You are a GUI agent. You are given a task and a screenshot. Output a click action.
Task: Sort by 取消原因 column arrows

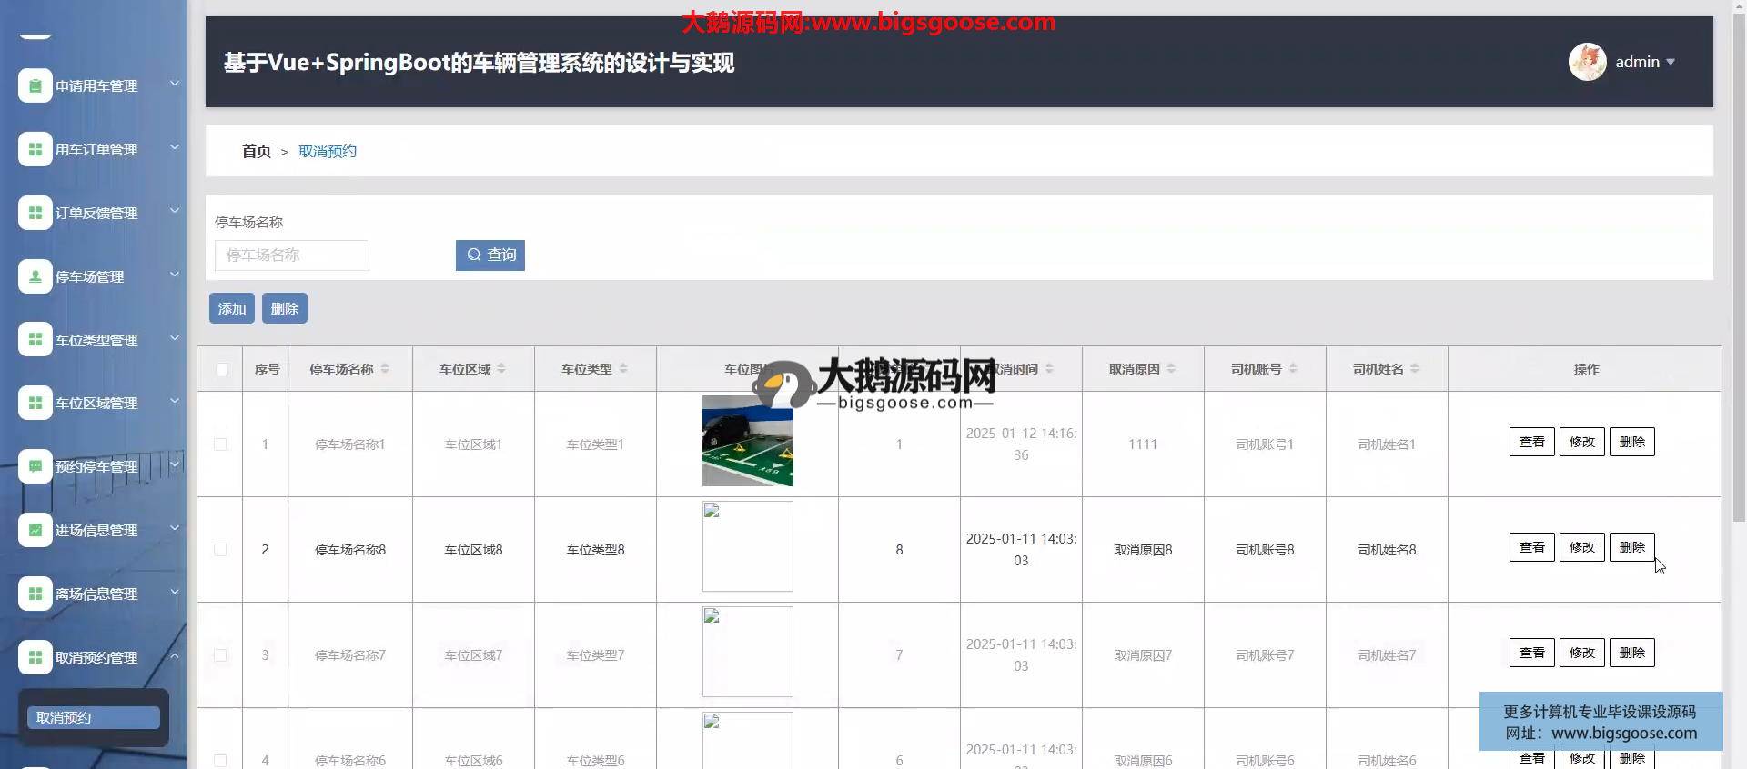pyautogui.click(x=1171, y=369)
